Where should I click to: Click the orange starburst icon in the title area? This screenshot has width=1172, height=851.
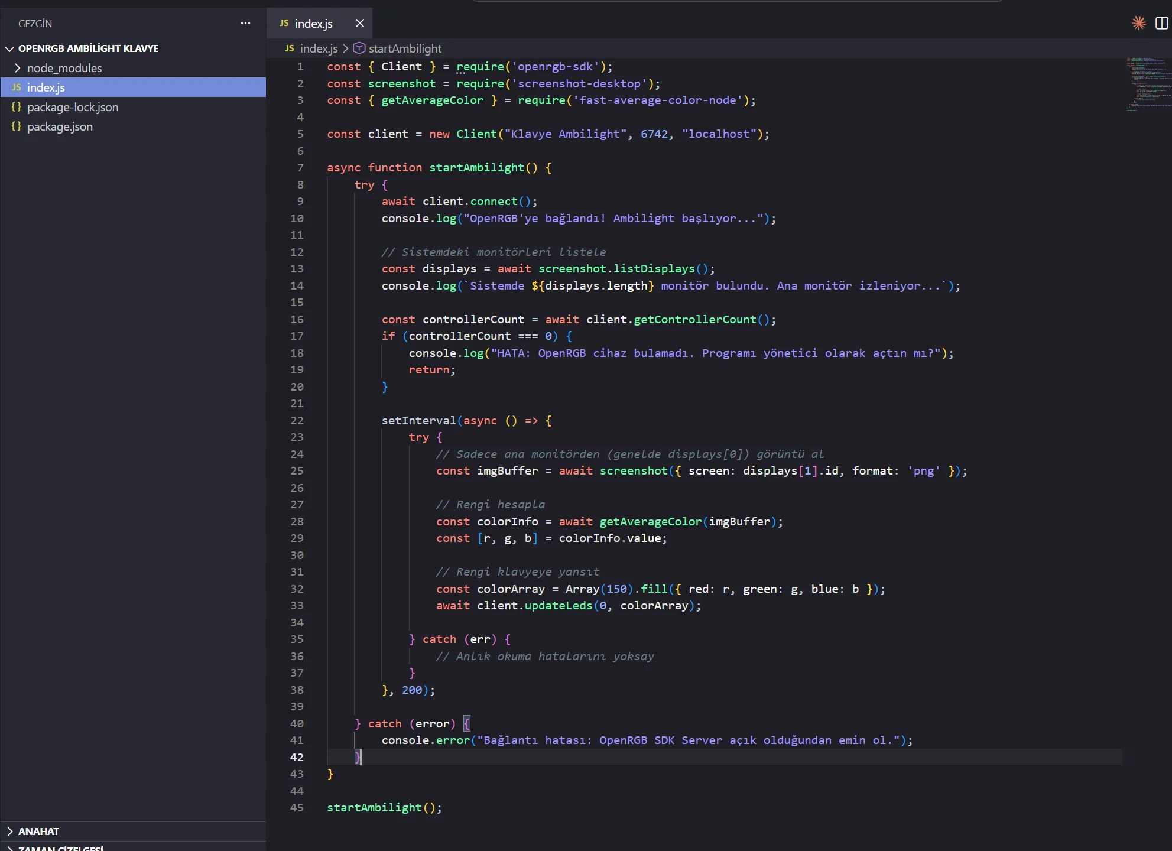click(x=1139, y=23)
